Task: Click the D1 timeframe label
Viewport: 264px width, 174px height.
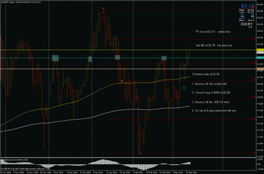Action: pyautogui.click(x=250, y=27)
